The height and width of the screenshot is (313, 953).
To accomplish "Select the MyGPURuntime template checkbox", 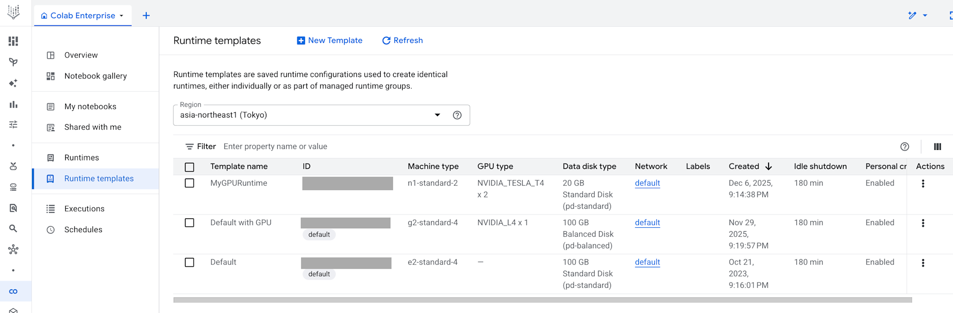I will pyautogui.click(x=190, y=183).
